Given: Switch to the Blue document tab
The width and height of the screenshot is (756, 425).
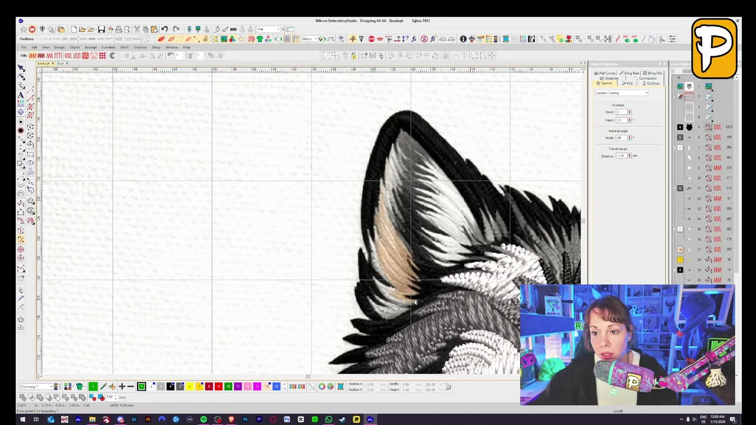Looking at the screenshot, I should point(60,63).
